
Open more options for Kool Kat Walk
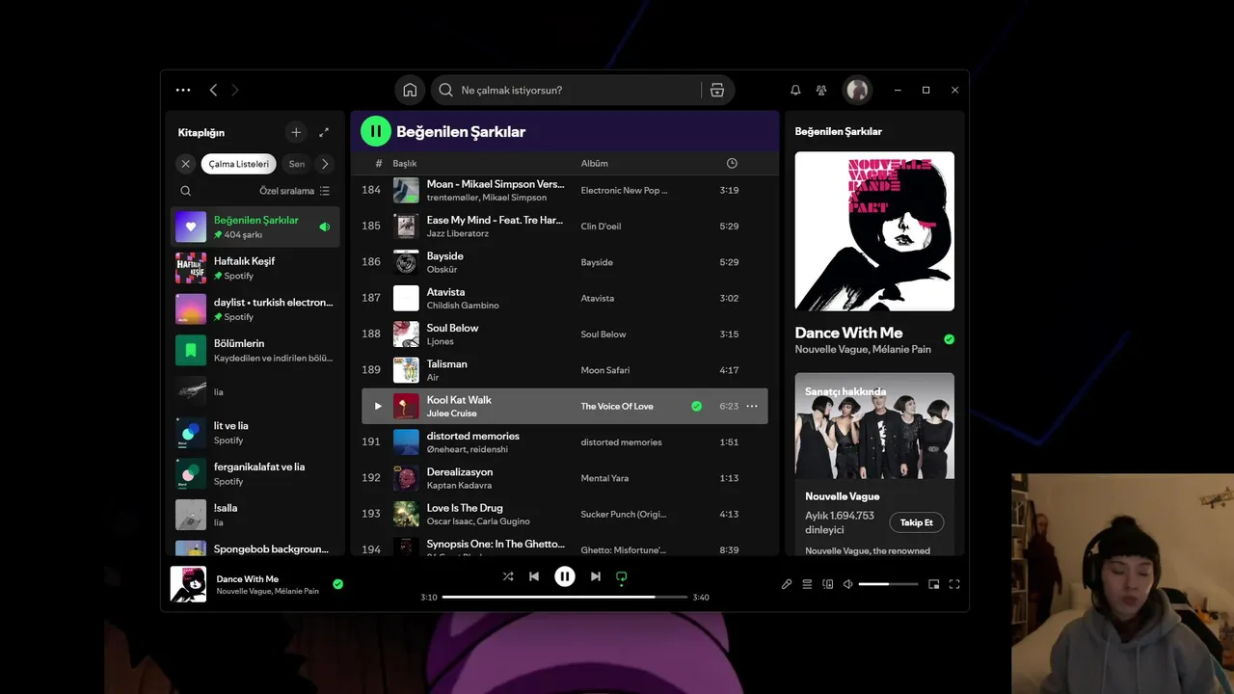(752, 406)
